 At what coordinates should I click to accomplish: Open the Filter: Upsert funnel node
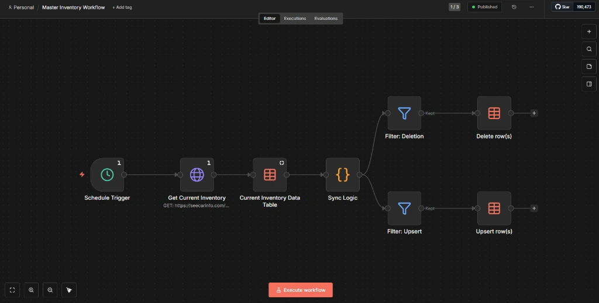coord(404,208)
